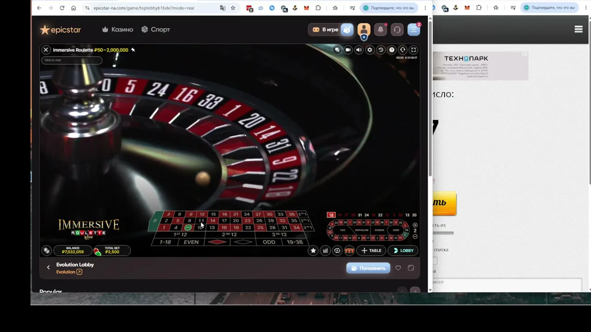The width and height of the screenshot is (591, 332).
Task: Bet on 1-18 low numbers
Action: click(x=165, y=242)
